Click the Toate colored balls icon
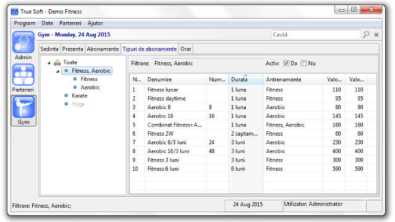 57,62
